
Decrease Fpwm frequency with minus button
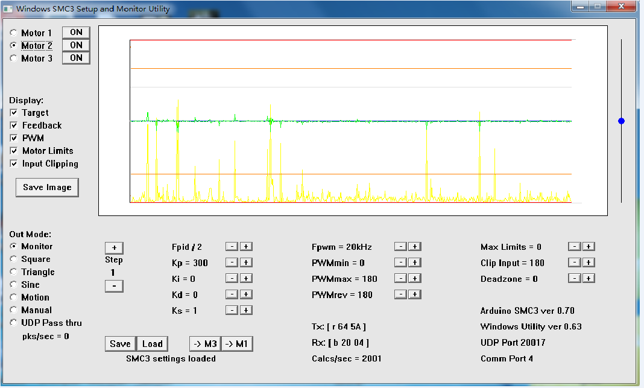click(400, 246)
